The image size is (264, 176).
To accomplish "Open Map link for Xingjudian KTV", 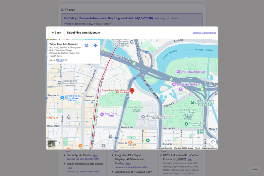I will pyautogui.click(x=128, y=164).
